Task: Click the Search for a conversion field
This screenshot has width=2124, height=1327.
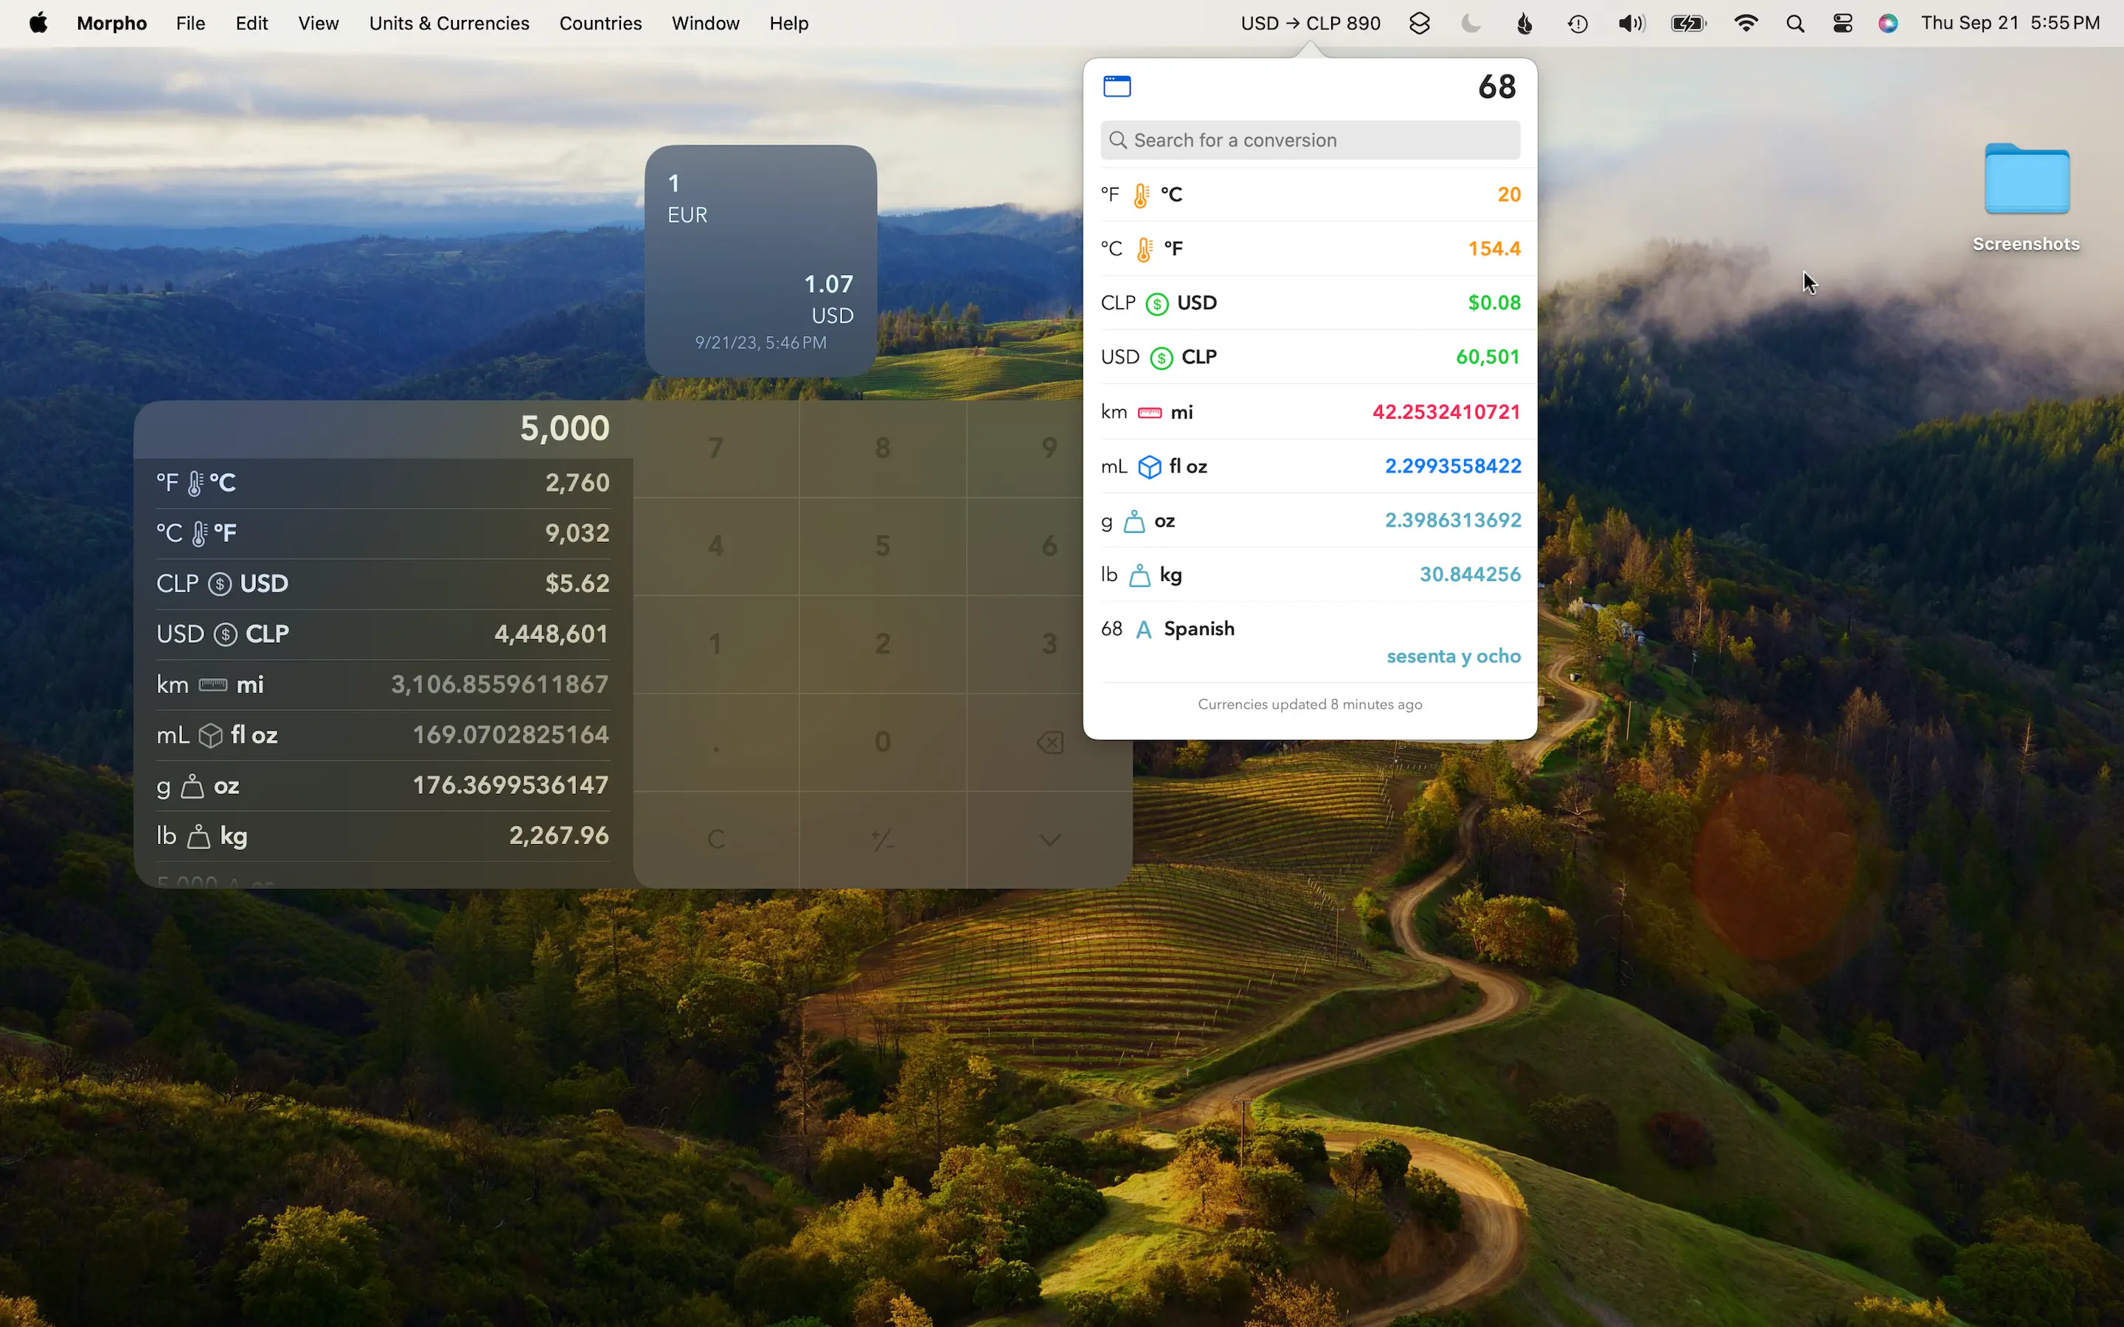Action: click(1310, 140)
